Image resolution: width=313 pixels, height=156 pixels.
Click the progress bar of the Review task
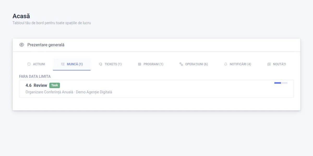pyautogui.click(x=281, y=83)
